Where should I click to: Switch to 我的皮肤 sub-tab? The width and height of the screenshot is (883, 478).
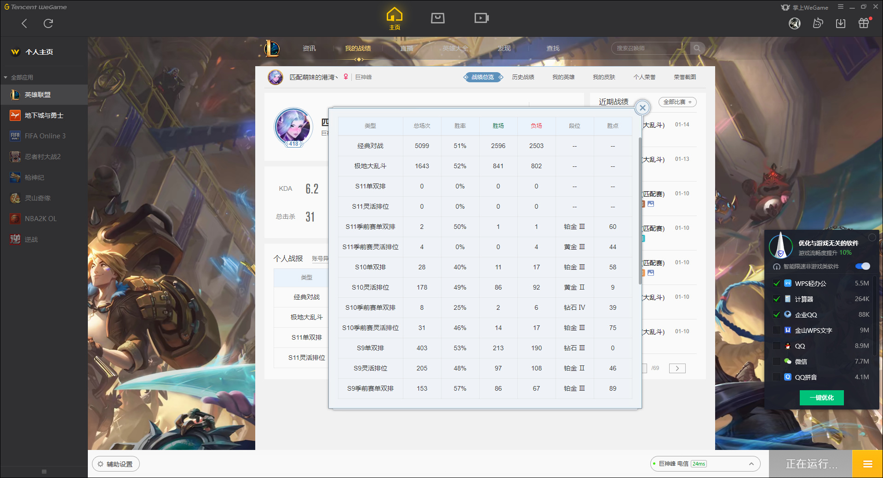tap(604, 77)
